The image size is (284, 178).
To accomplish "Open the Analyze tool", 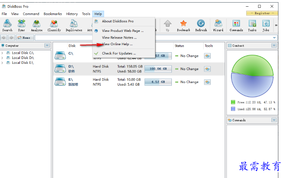I will tap(37, 26).
